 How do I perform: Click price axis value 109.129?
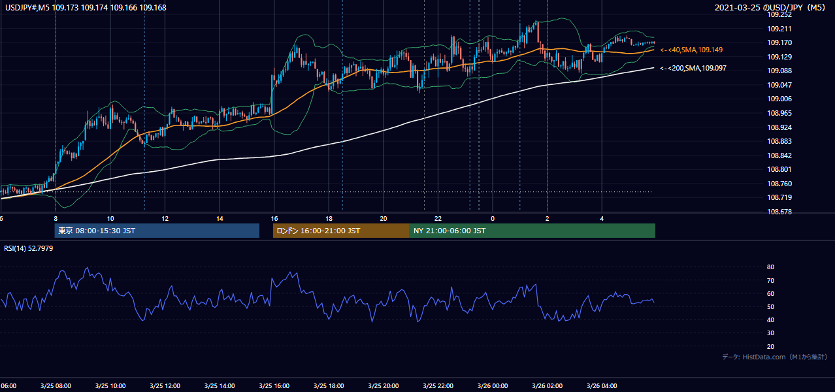tap(779, 57)
